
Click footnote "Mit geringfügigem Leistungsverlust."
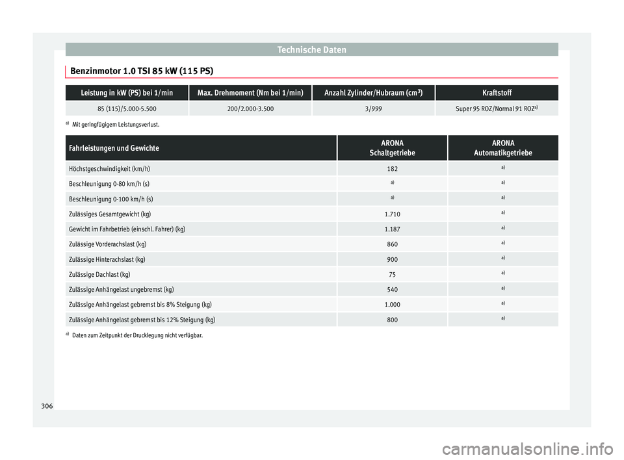click(x=116, y=125)
